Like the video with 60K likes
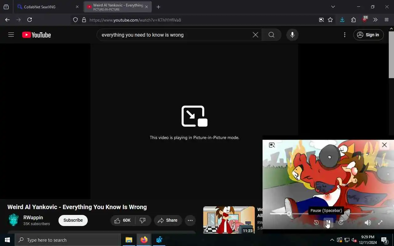Image resolution: width=394 pixels, height=246 pixels. (123, 220)
